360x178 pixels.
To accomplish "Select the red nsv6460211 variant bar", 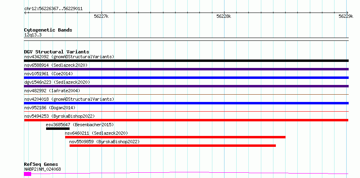I will [x=175, y=137].
